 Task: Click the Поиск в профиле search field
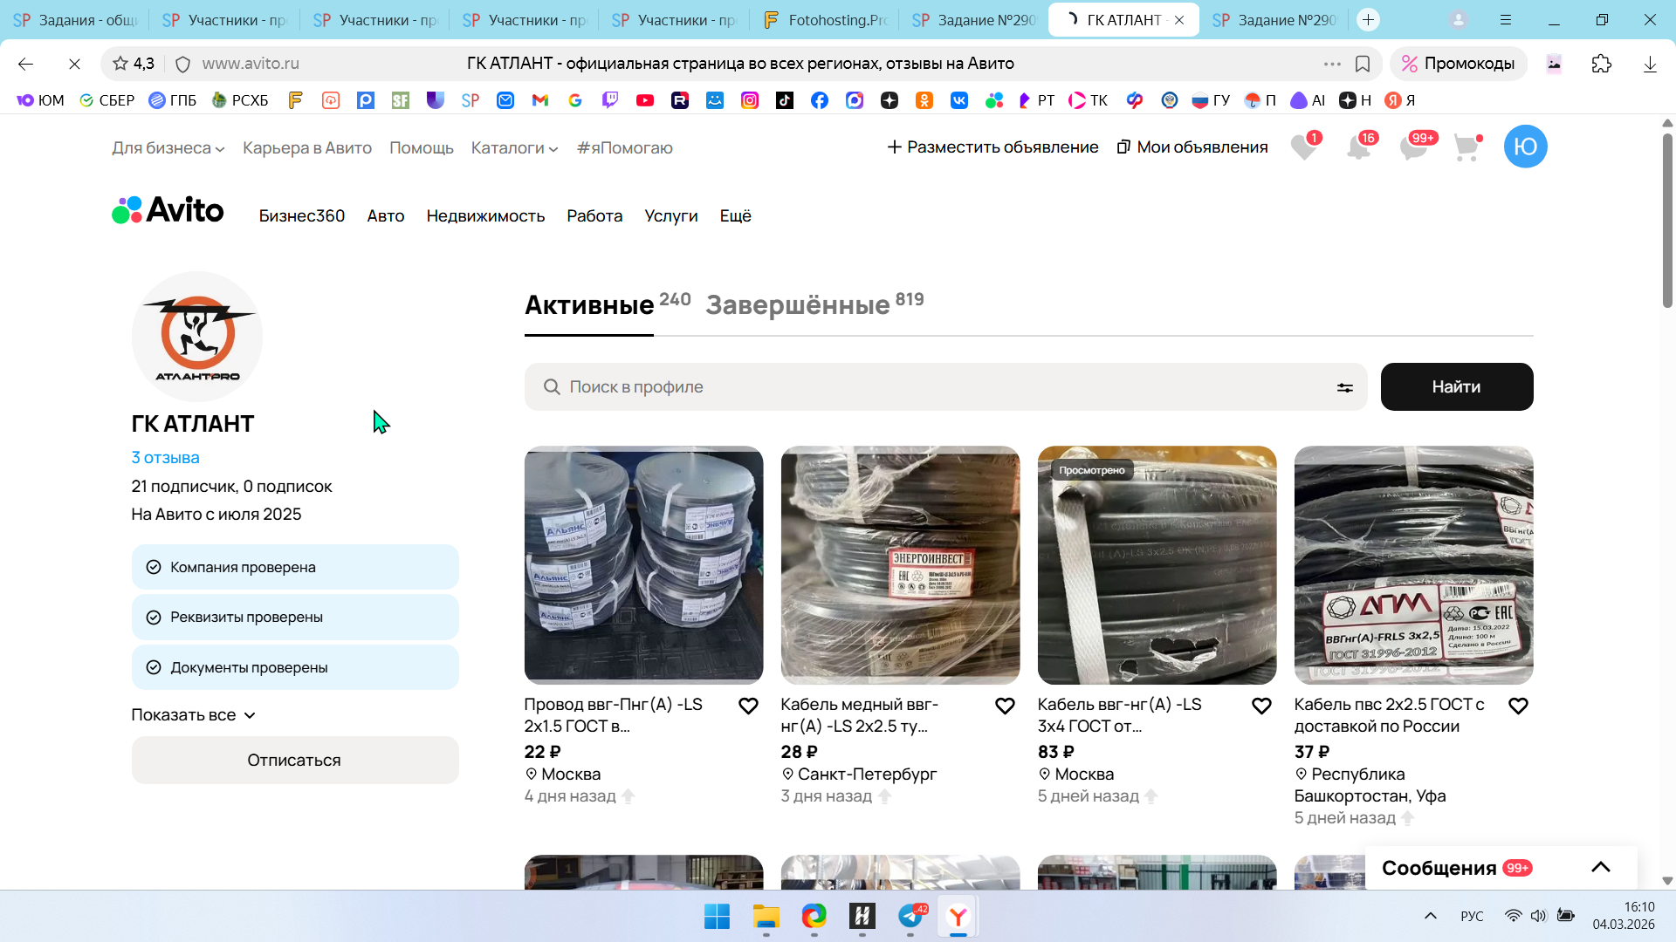[x=943, y=387]
